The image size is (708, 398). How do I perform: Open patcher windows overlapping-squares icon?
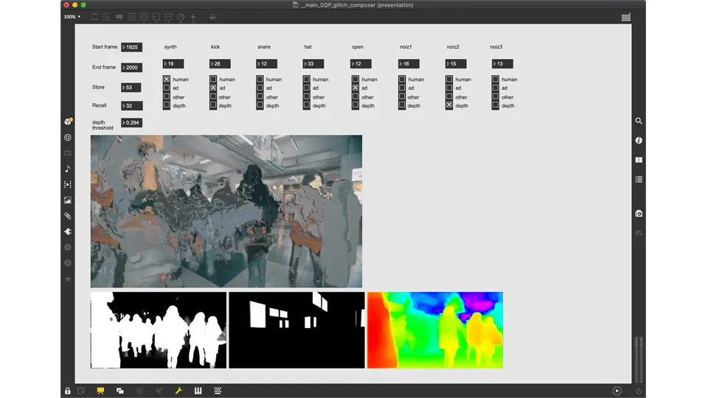coord(119,391)
